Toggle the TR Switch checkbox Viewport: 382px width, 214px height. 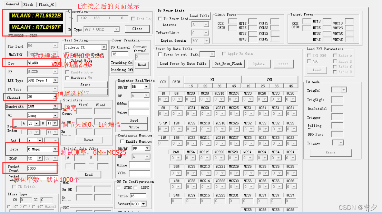click(x=14, y=186)
